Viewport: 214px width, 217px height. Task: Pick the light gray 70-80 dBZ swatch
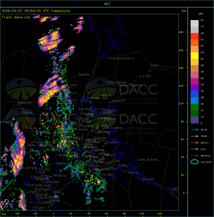(x=194, y=23)
